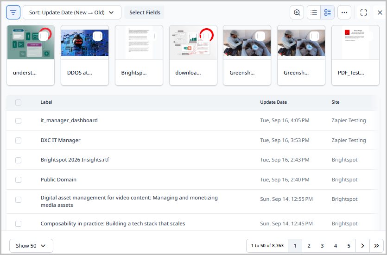
Task: Check the Public Domain row checkbox
Action: pos(18,180)
